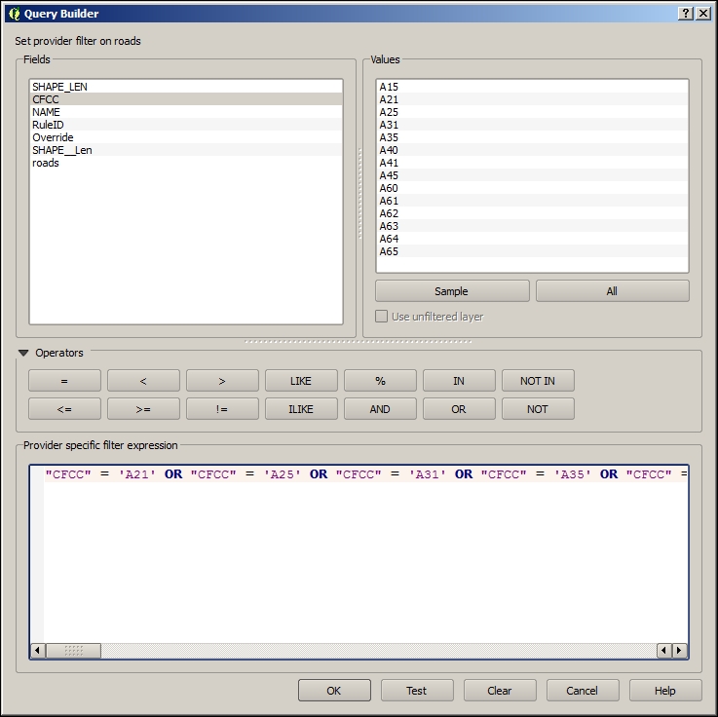Insert the greater-than-or-equal operator
Screen dimensions: 718x717
pyautogui.click(x=143, y=409)
